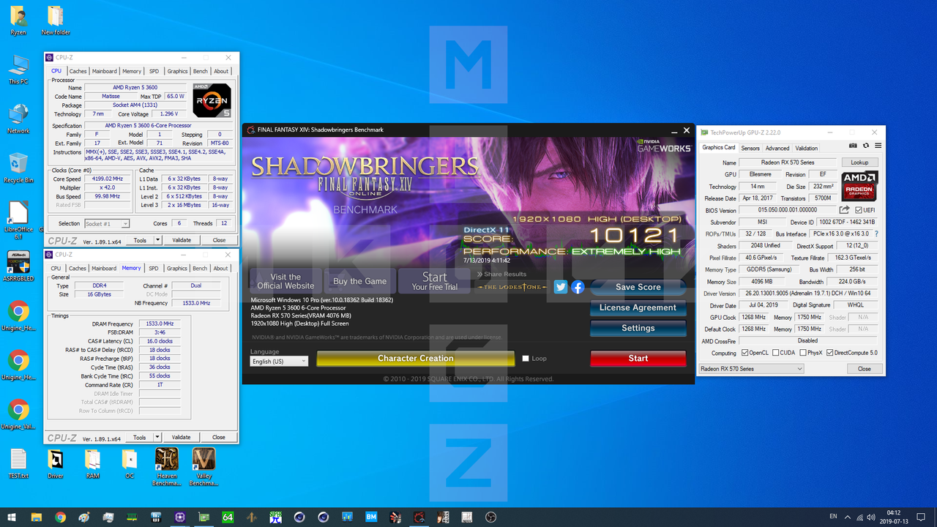The width and height of the screenshot is (937, 527).
Task: Click the BIOS export share icon in GPU-Z
Action: (x=844, y=210)
